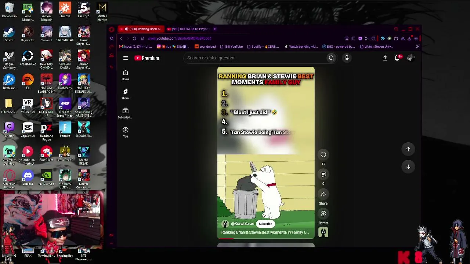Go to previous Short with up arrow
The width and height of the screenshot is (470, 264).
408,149
